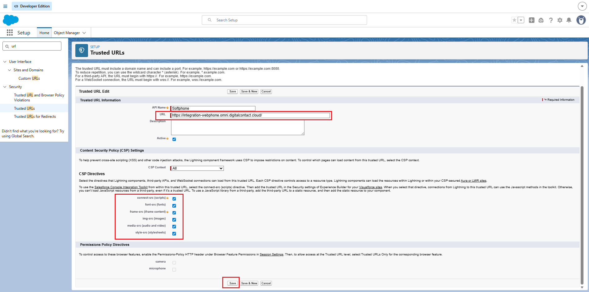
Task: Click the top Cancel button
Action: coord(266,91)
